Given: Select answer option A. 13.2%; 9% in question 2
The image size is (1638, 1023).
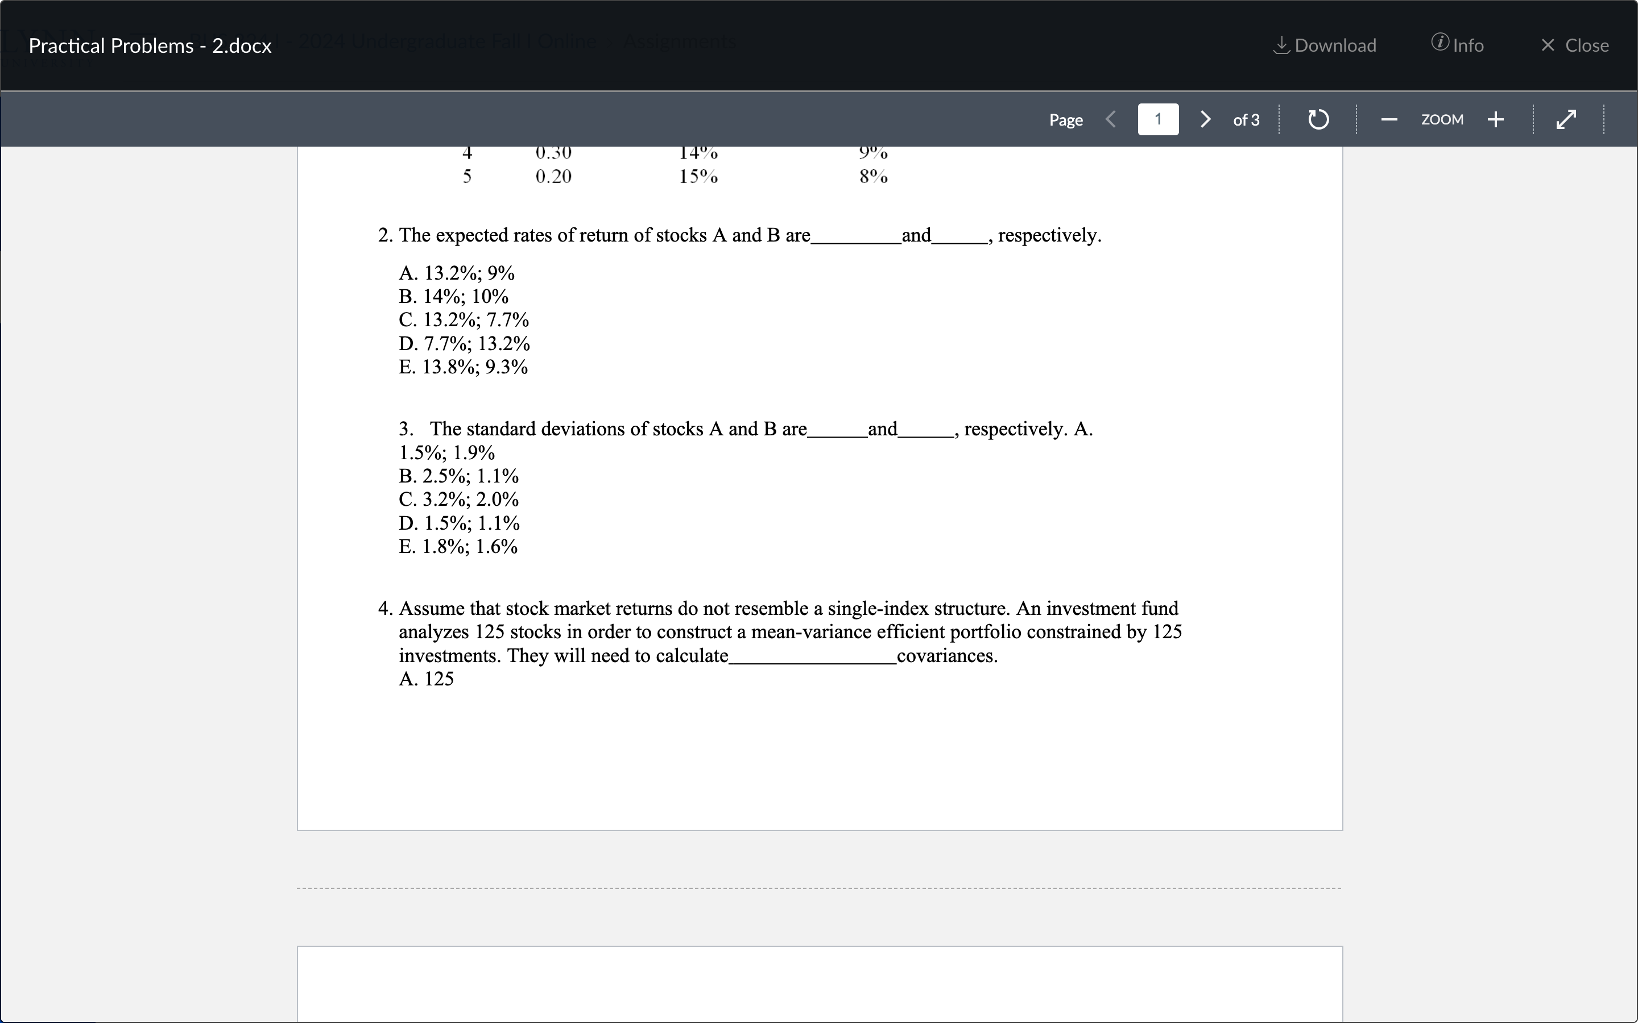Looking at the screenshot, I should click(457, 273).
